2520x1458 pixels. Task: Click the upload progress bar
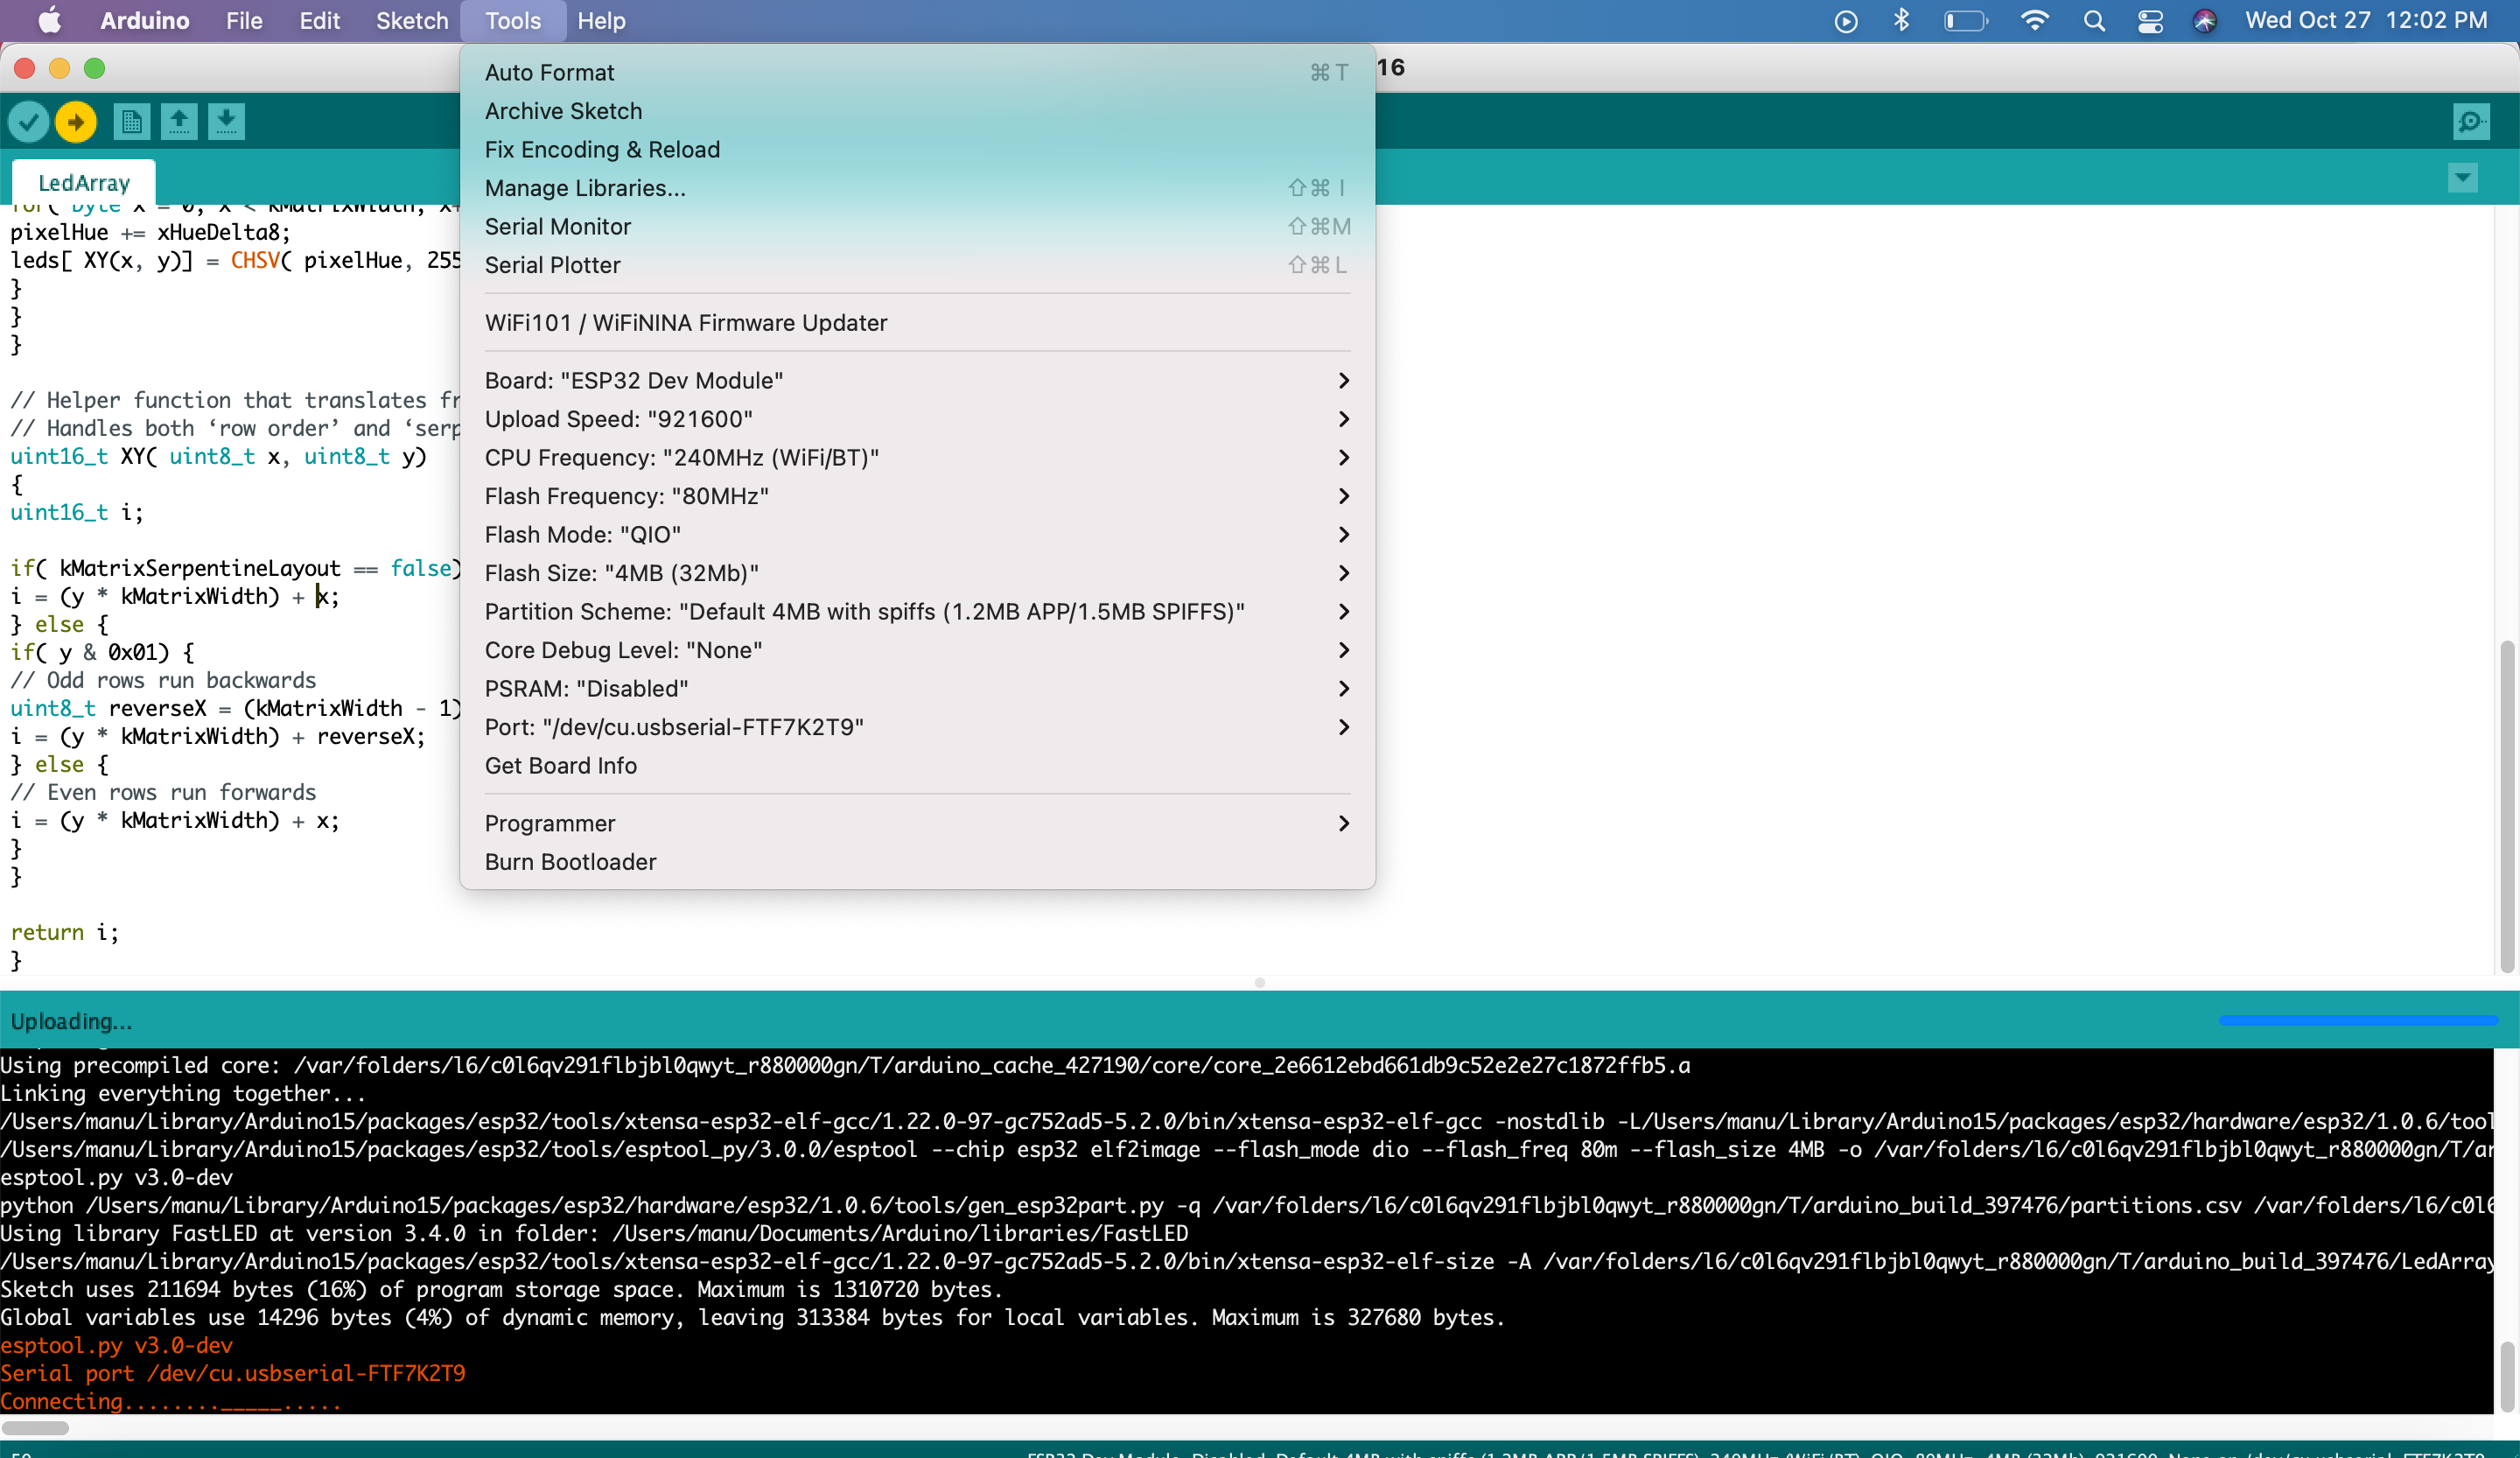coord(2358,1020)
